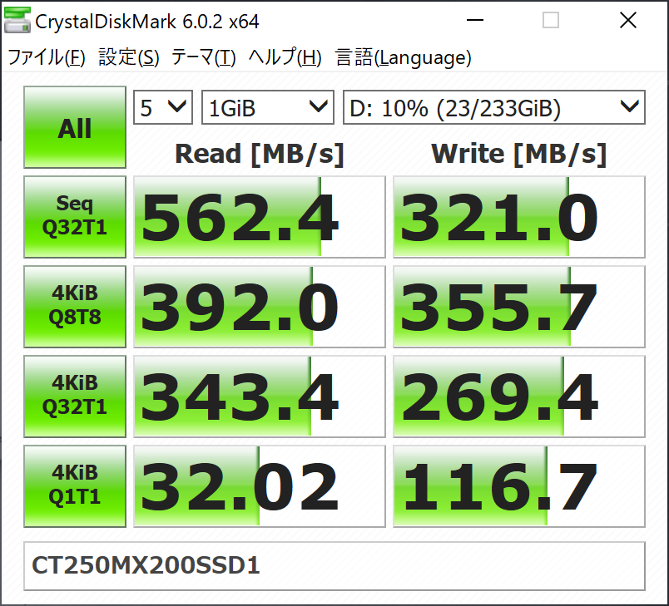The image size is (669, 606).
Task: Expand the 1GiB test size dropdown
Action: (267, 107)
